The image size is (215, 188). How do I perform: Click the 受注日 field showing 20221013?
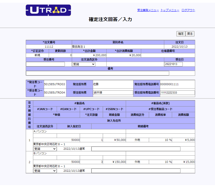173,64
